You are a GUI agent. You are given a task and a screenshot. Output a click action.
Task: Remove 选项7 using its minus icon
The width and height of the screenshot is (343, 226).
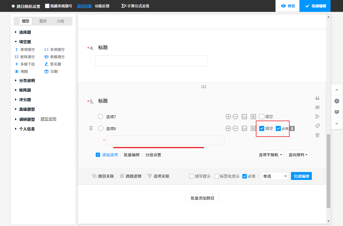pos(236,117)
